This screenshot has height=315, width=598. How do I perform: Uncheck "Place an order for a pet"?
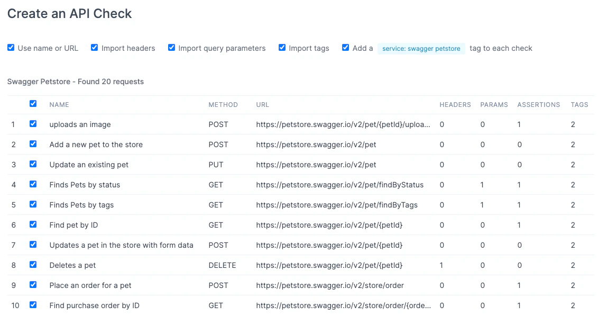pos(33,284)
